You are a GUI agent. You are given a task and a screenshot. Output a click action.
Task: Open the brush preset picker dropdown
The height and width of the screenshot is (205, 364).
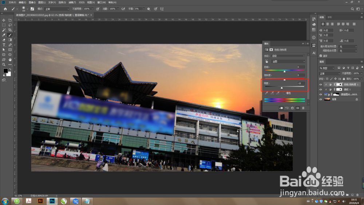27,9
